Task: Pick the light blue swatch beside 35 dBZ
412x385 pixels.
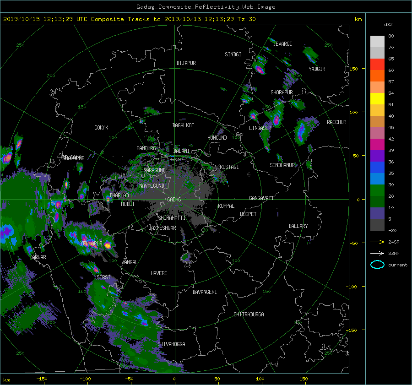Action: pos(377,179)
